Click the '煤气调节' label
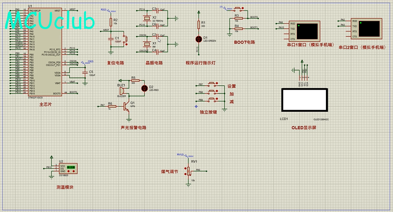Viewport: 393px width, 212px height. [x=170, y=172]
